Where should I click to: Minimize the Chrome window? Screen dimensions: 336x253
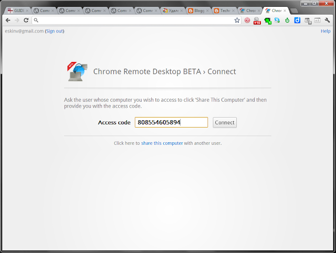(306, 4)
